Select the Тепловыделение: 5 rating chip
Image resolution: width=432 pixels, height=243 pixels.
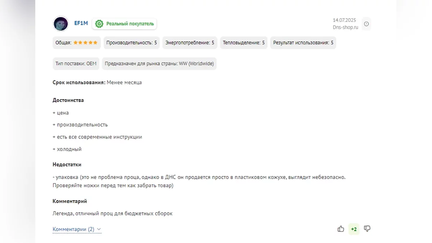(x=244, y=42)
